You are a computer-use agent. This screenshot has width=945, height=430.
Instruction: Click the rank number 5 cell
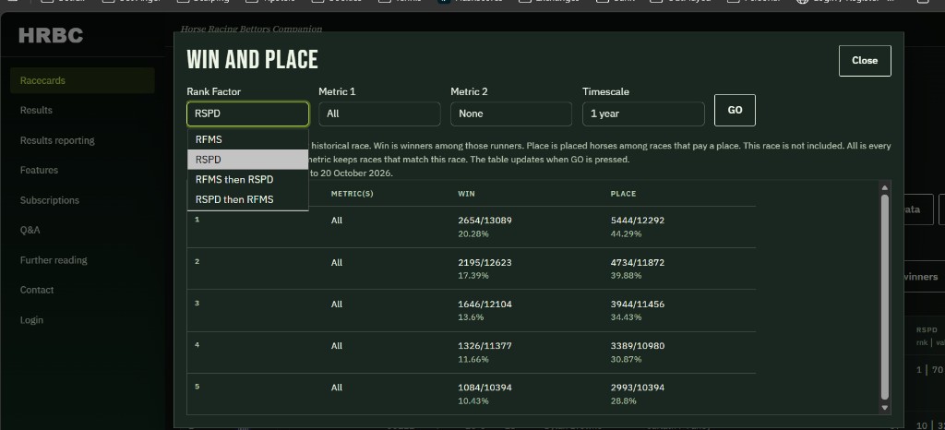point(197,387)
